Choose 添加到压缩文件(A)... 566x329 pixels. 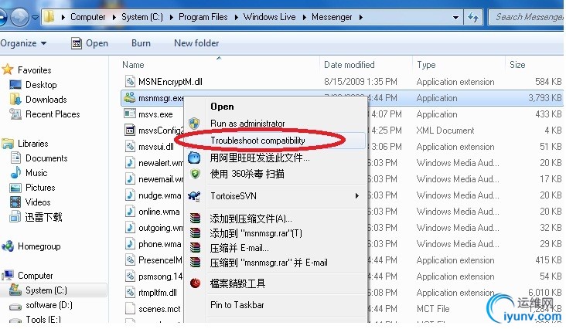tap(251, 219)
